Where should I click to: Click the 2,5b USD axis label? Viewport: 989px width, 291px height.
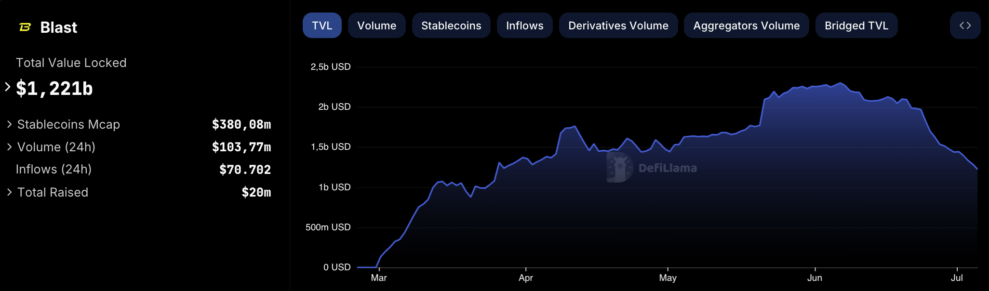tap(331, 67)
